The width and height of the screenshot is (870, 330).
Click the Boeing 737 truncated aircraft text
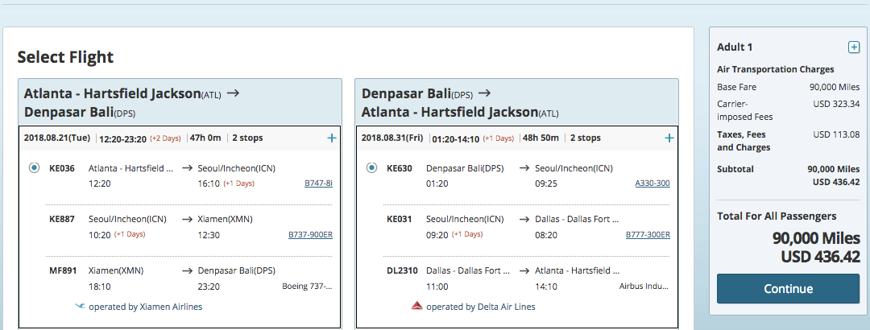(308, 287)
